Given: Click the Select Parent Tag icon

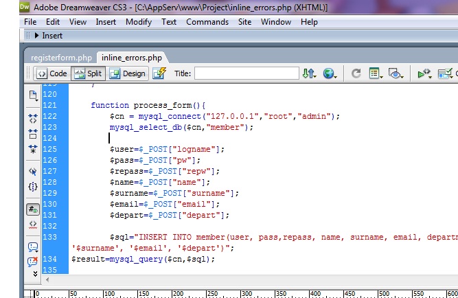Looking at the screenshot, I should [33, 172].
